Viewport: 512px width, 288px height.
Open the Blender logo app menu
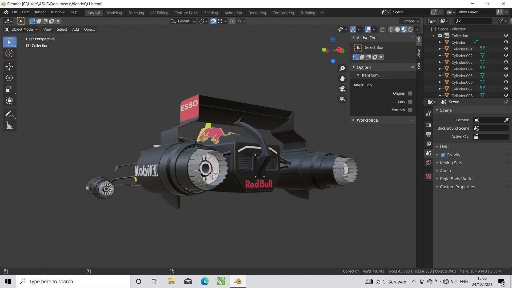coord(6,12)
